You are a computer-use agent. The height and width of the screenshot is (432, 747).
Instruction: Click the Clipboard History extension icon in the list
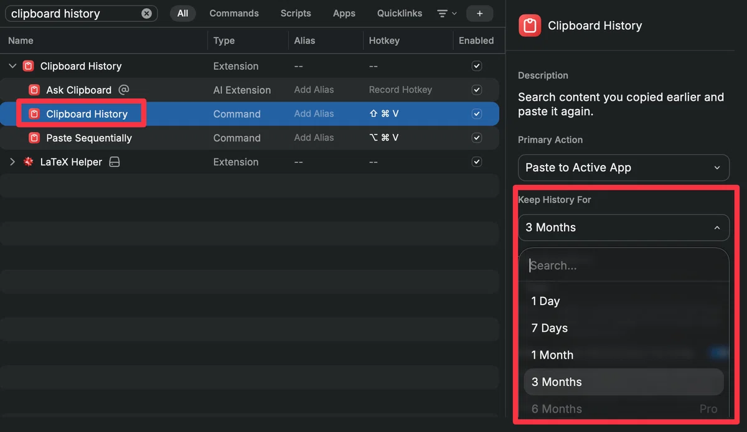(28, 66)
